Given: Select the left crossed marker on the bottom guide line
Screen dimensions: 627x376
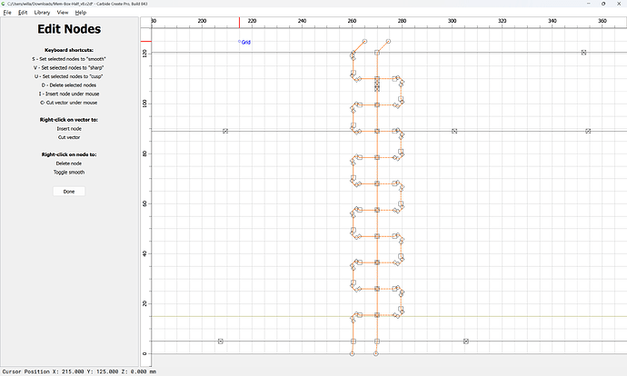Looking at the screenshot, I should pos(220,341).
